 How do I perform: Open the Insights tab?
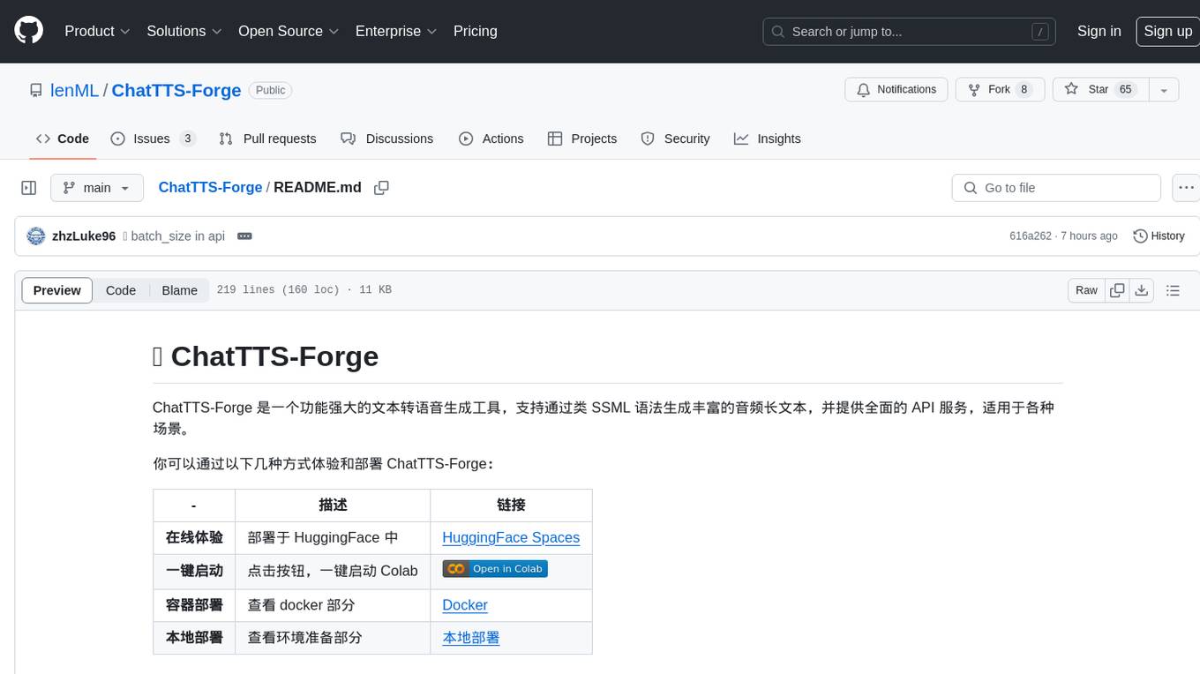(768, 139)
